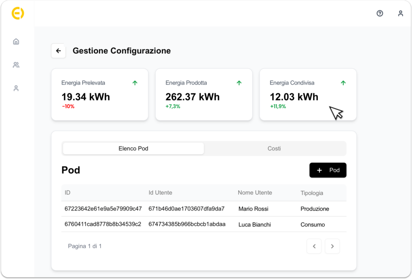Click user ID 674734385b966bcbcb1abdaa
The height and width of the screenshot is (279, 412).
point(187,224)
